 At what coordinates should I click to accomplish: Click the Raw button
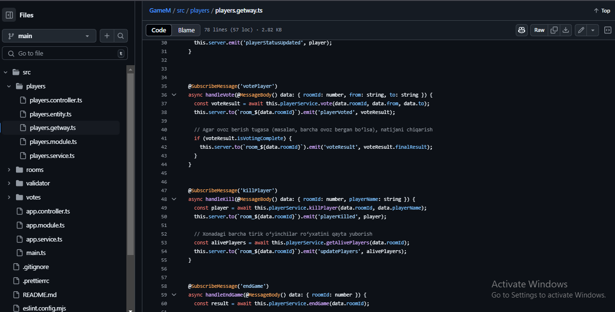point(539,30)
